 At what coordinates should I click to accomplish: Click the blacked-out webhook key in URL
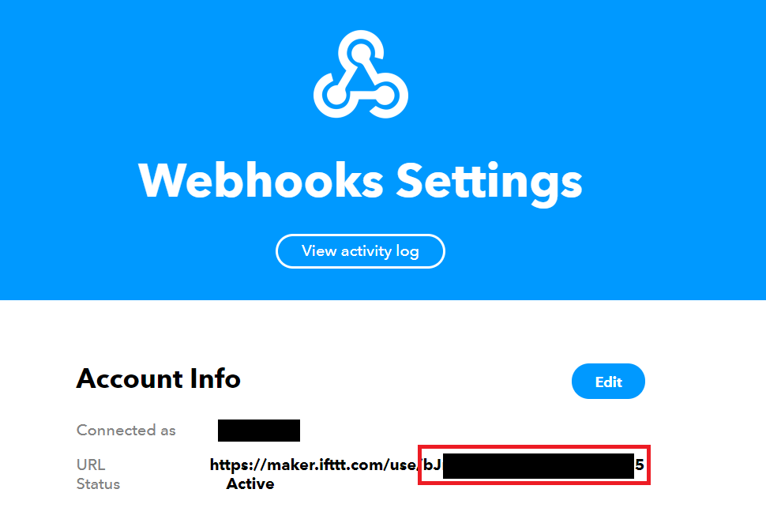click(539, 466)
